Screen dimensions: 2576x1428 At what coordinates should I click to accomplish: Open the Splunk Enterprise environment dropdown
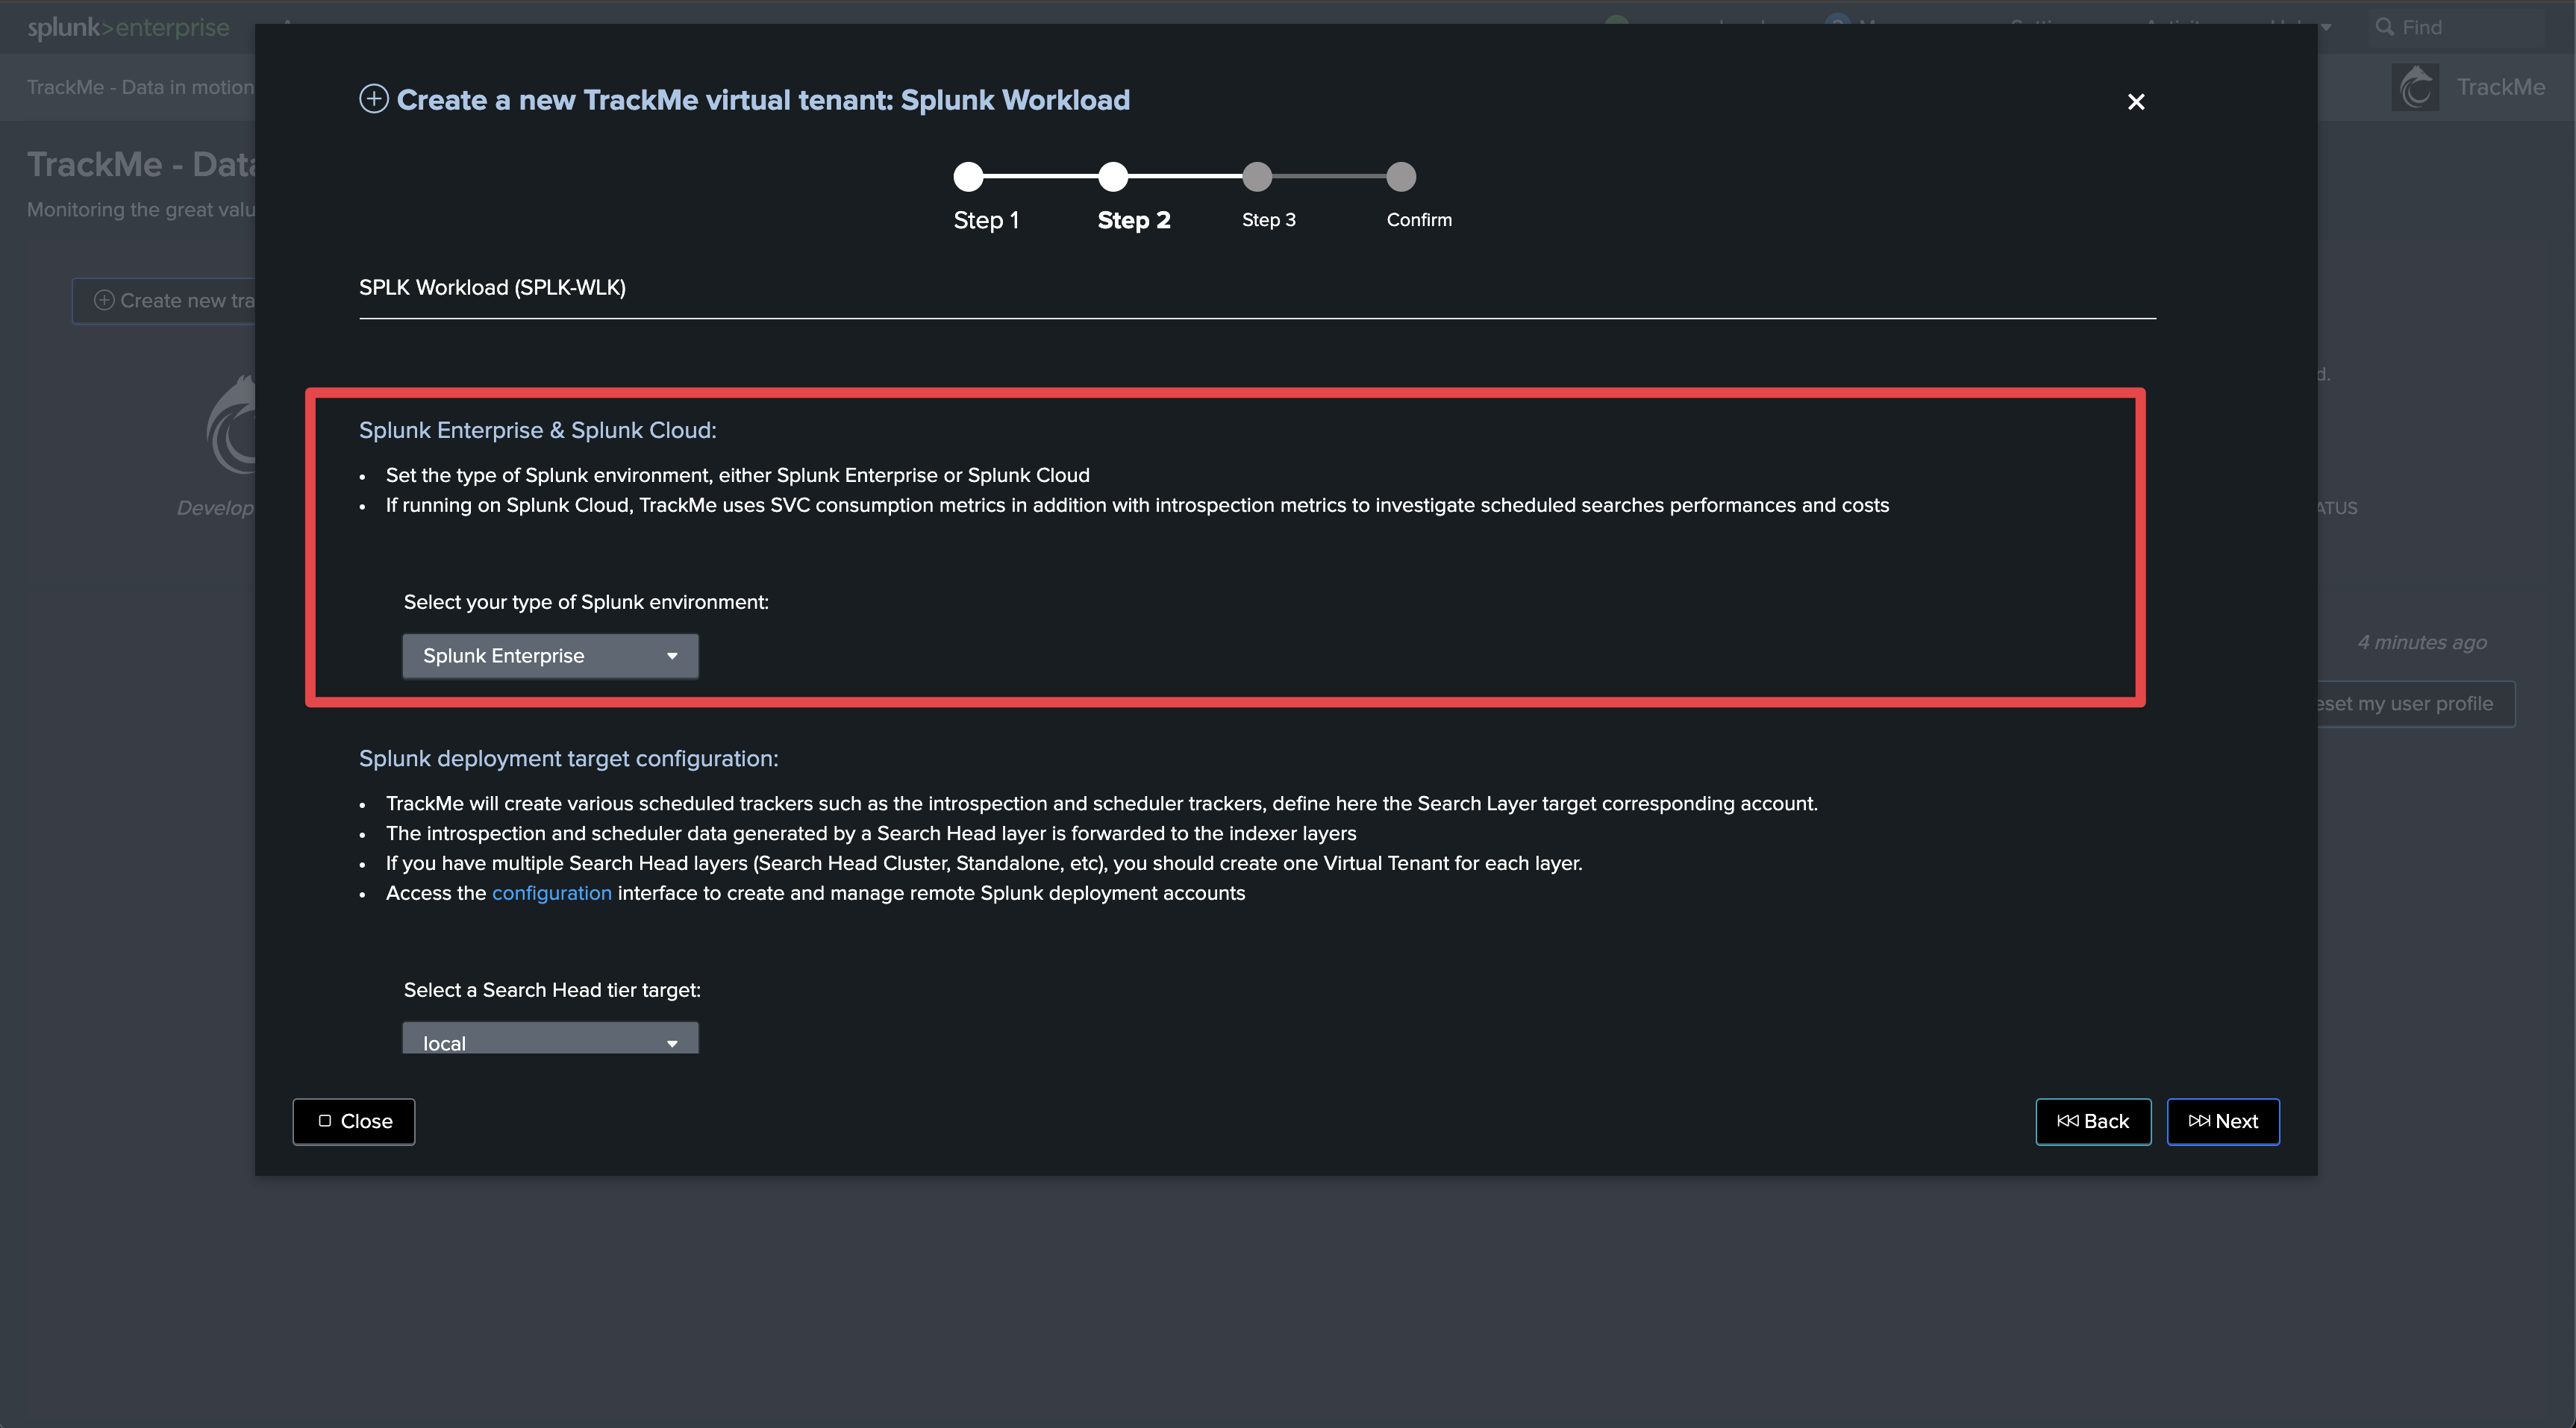point(550,656)
